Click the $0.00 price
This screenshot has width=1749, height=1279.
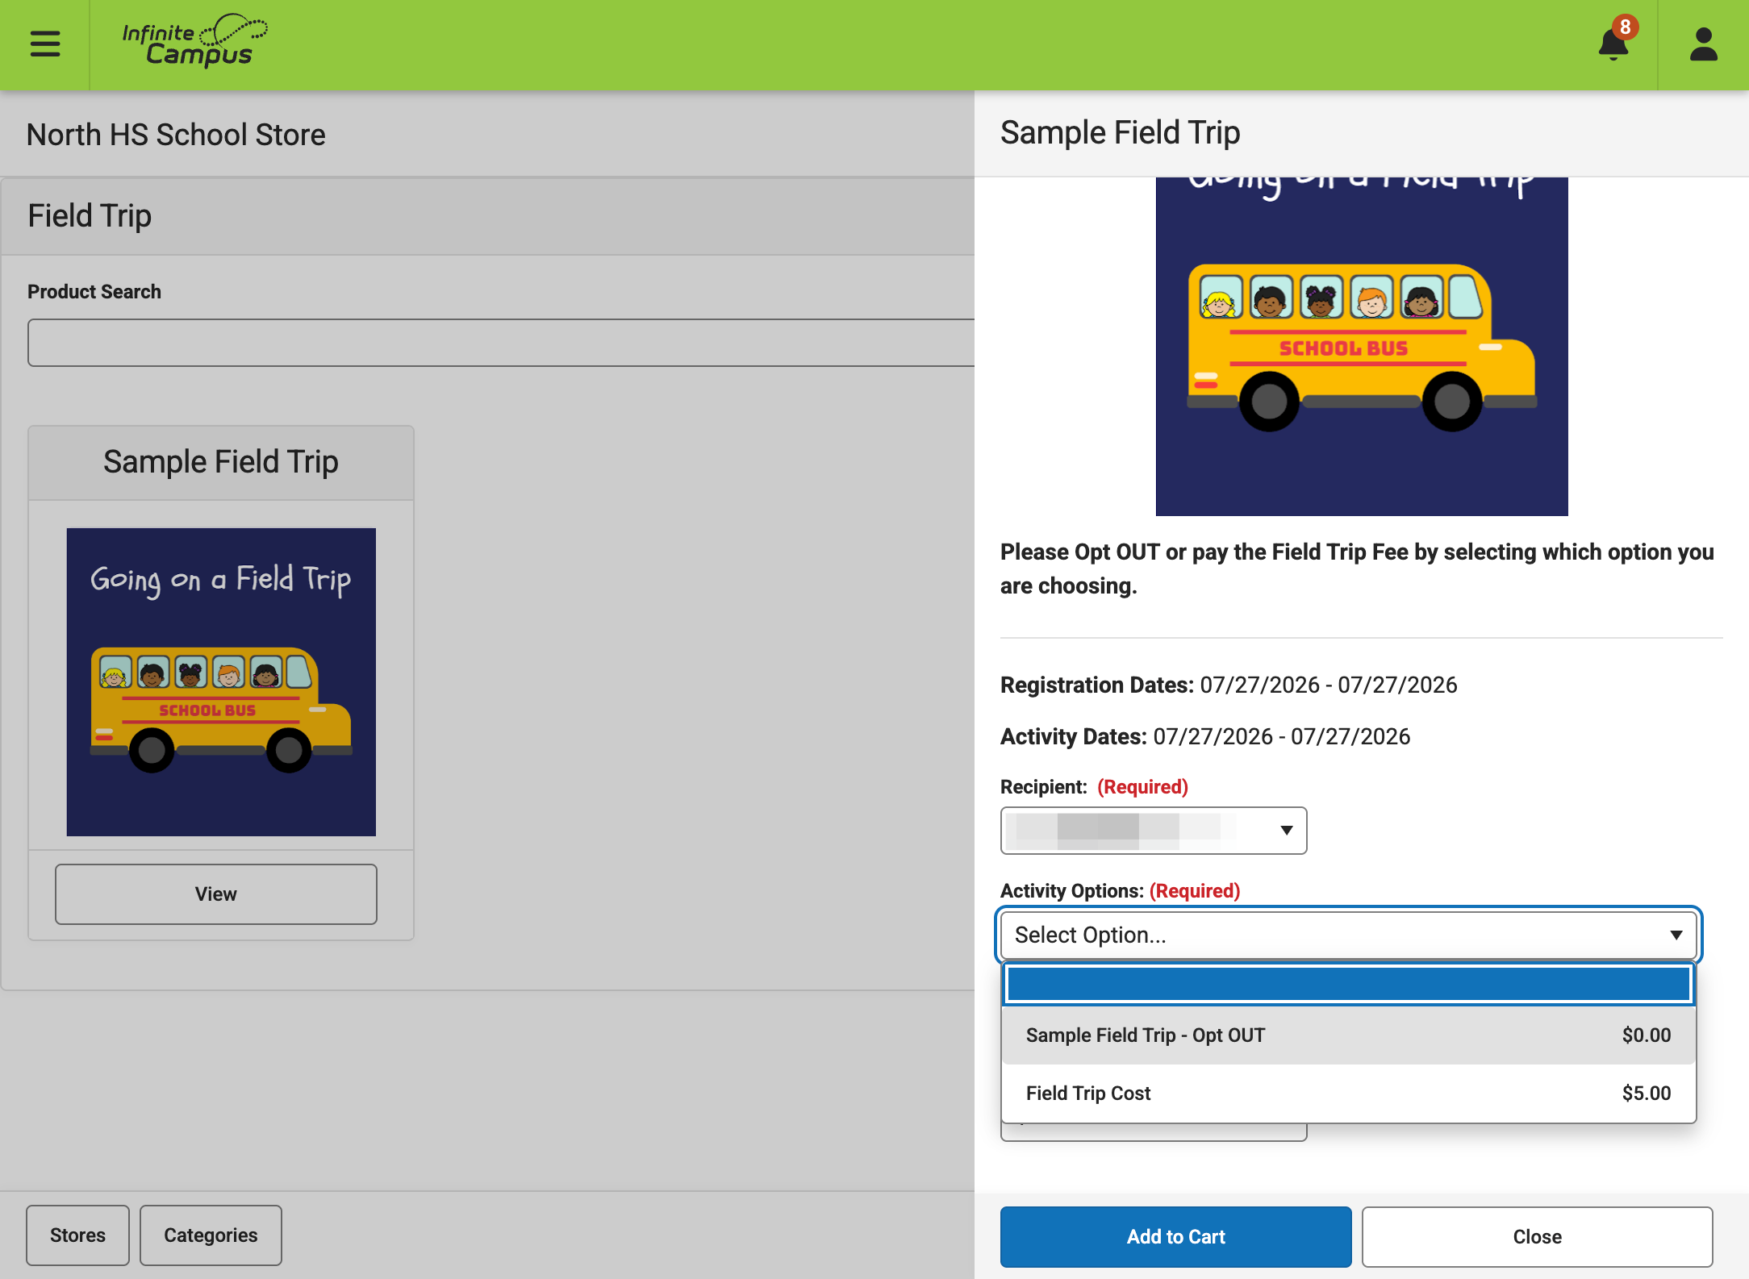pyautogui.click(x=1647, y=1035)
